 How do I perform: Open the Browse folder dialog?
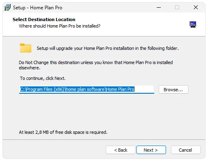tap(173, 90)
